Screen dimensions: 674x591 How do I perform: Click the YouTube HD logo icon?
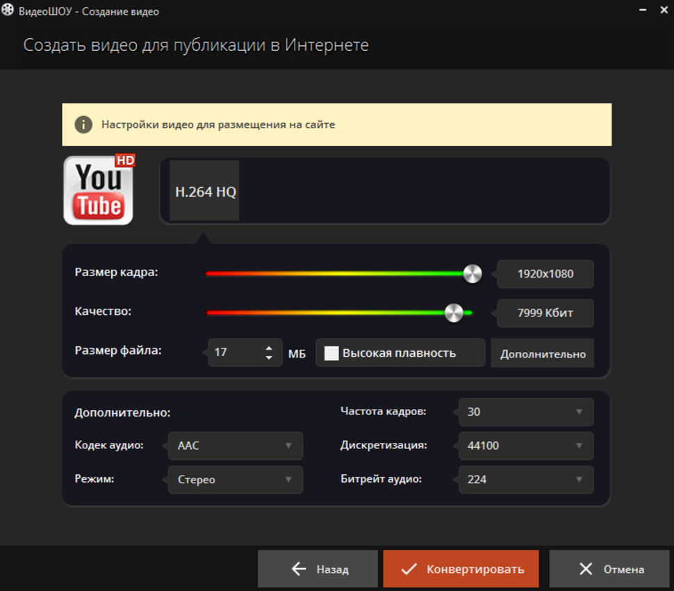[99, 190]
